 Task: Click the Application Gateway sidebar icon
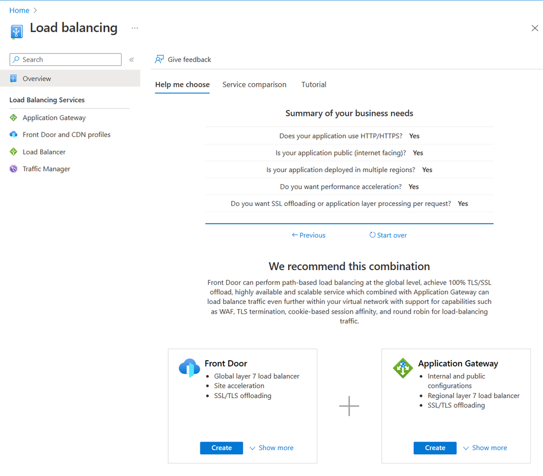[x=14, y=118]
